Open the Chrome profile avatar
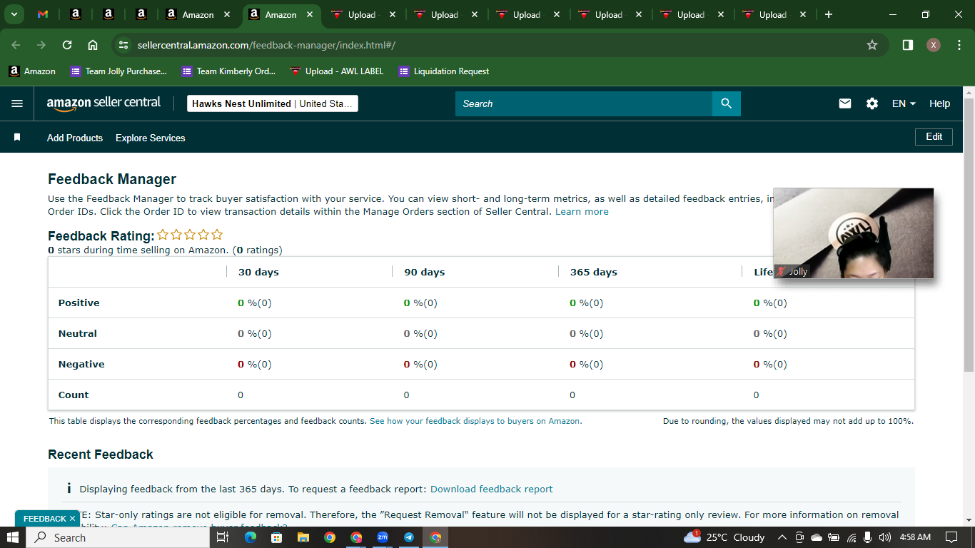This screenshot has height=548, width=975. coord(934,45)
